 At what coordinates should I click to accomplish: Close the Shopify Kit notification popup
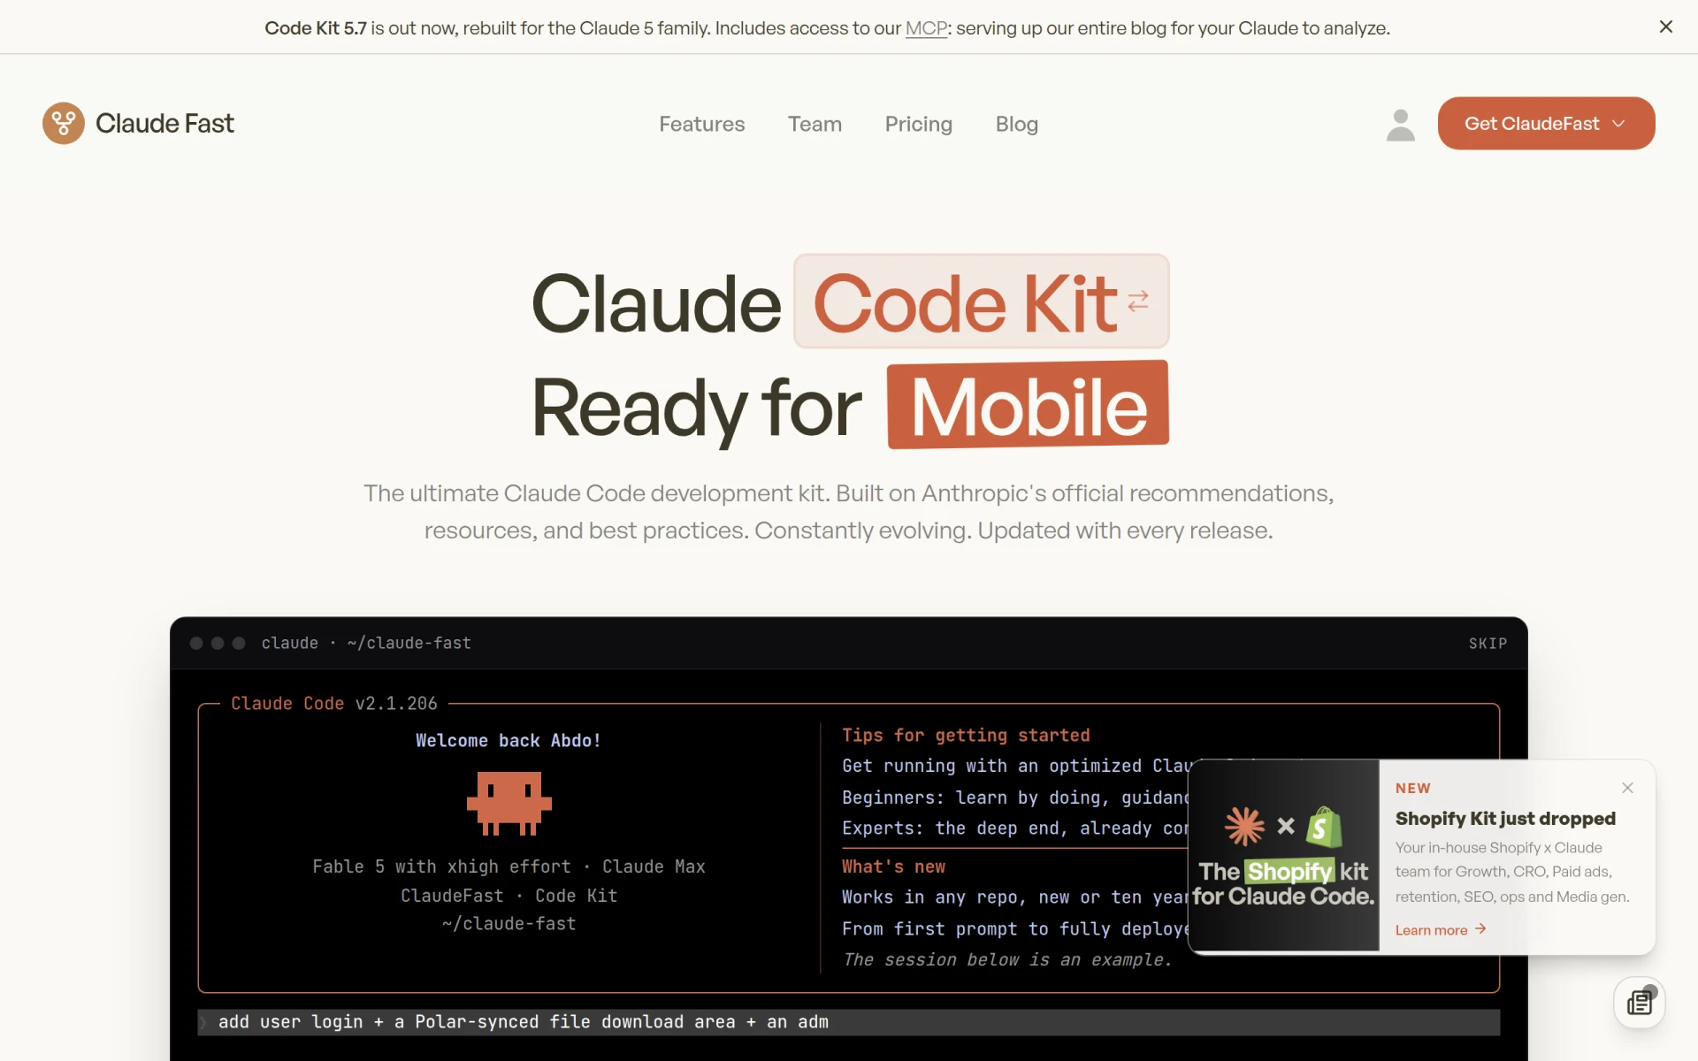[1627, 788]
